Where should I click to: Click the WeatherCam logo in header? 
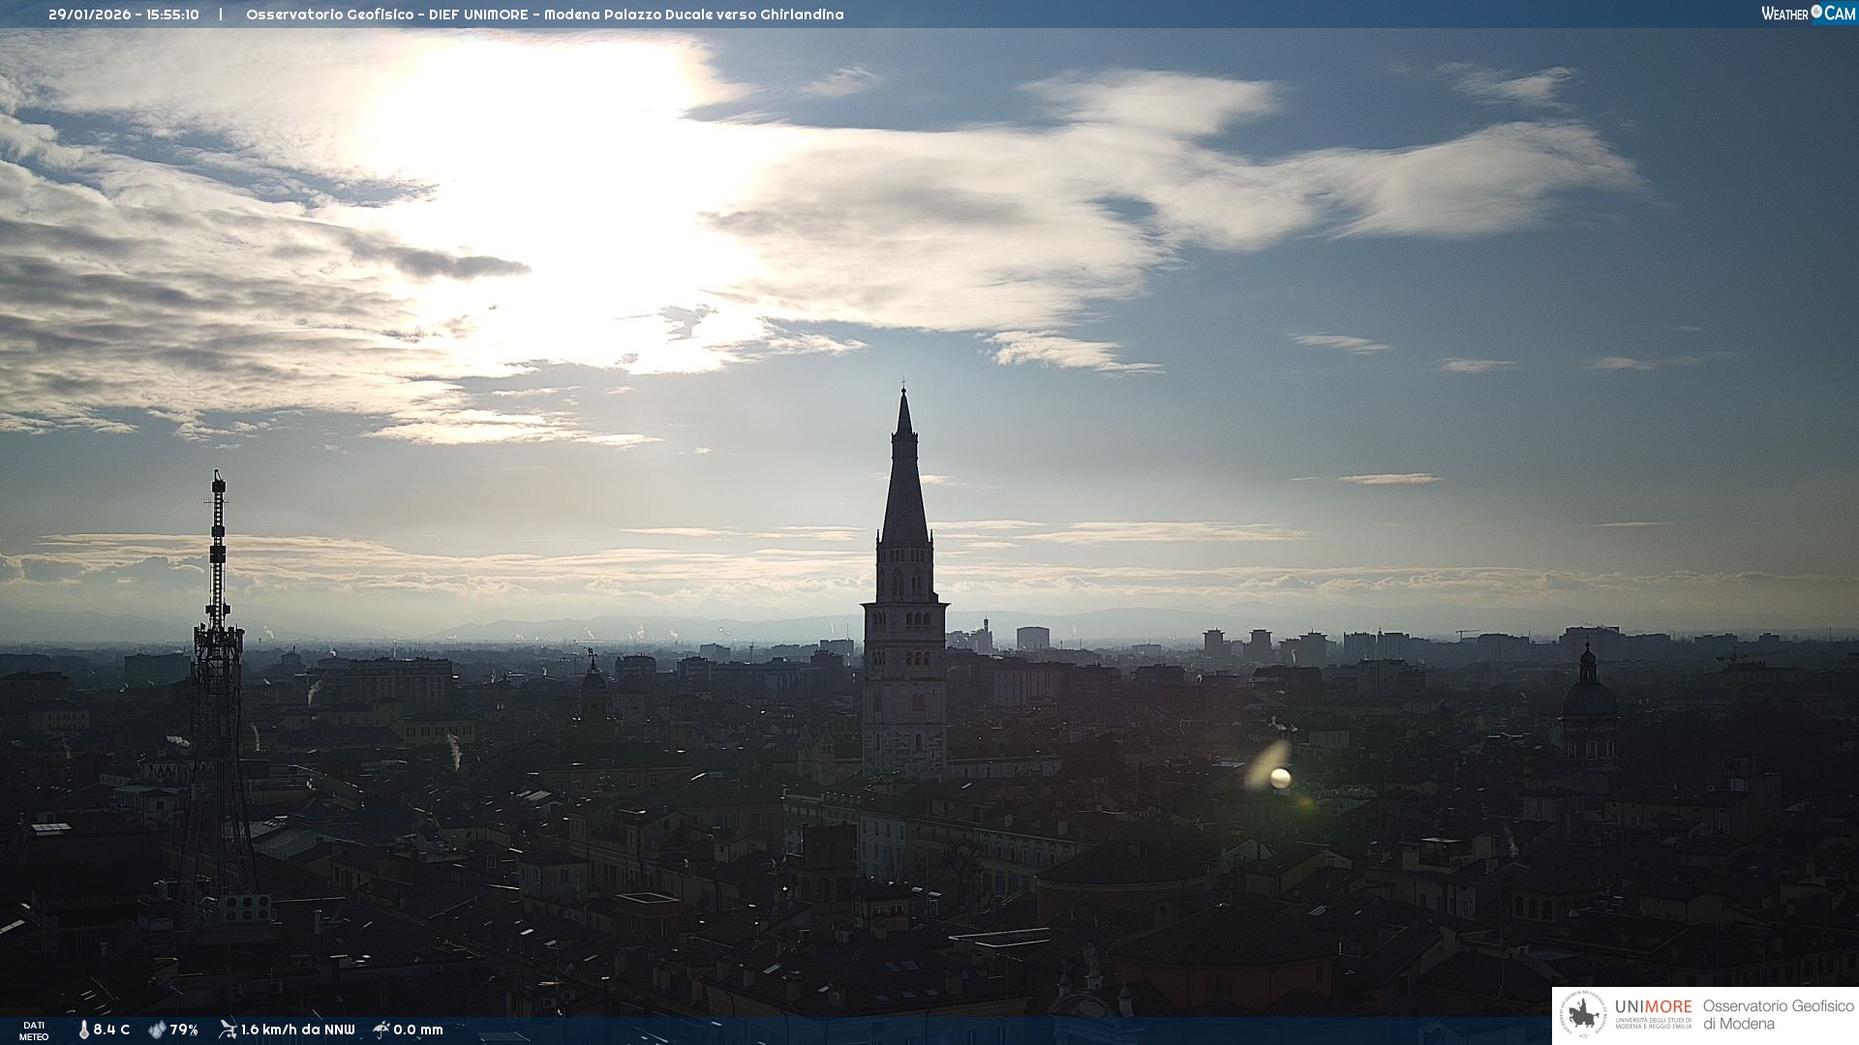[1808, 14]
